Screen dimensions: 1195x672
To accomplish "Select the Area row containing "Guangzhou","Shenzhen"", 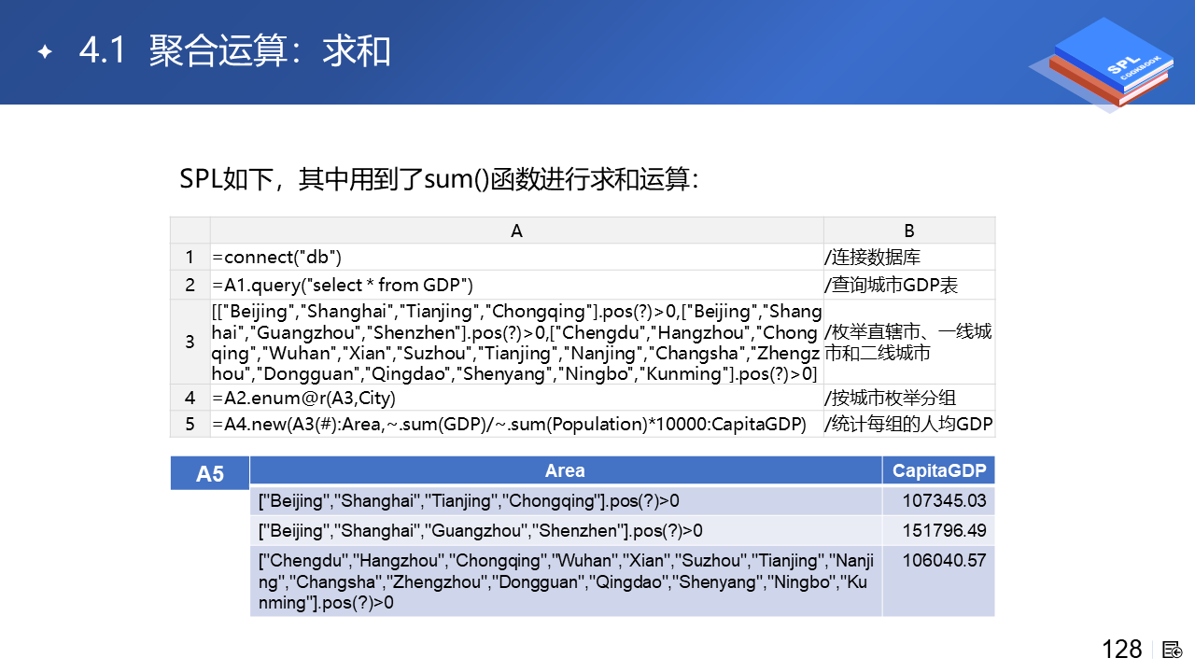I will click(566, 530).
